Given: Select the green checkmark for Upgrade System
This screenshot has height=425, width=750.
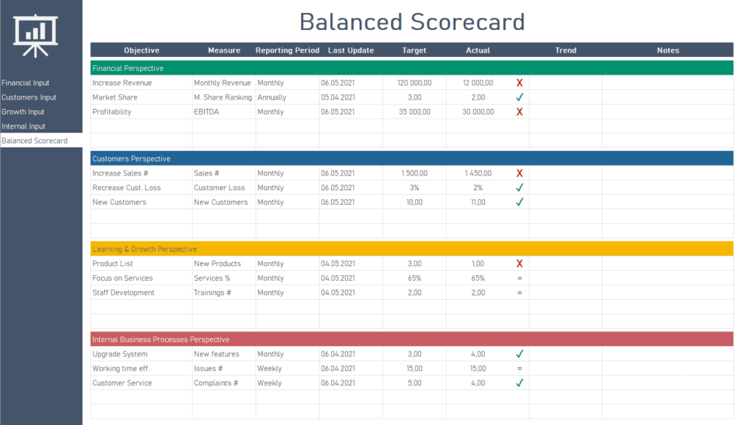Looking at the screenshot, I should click(519, 353).
